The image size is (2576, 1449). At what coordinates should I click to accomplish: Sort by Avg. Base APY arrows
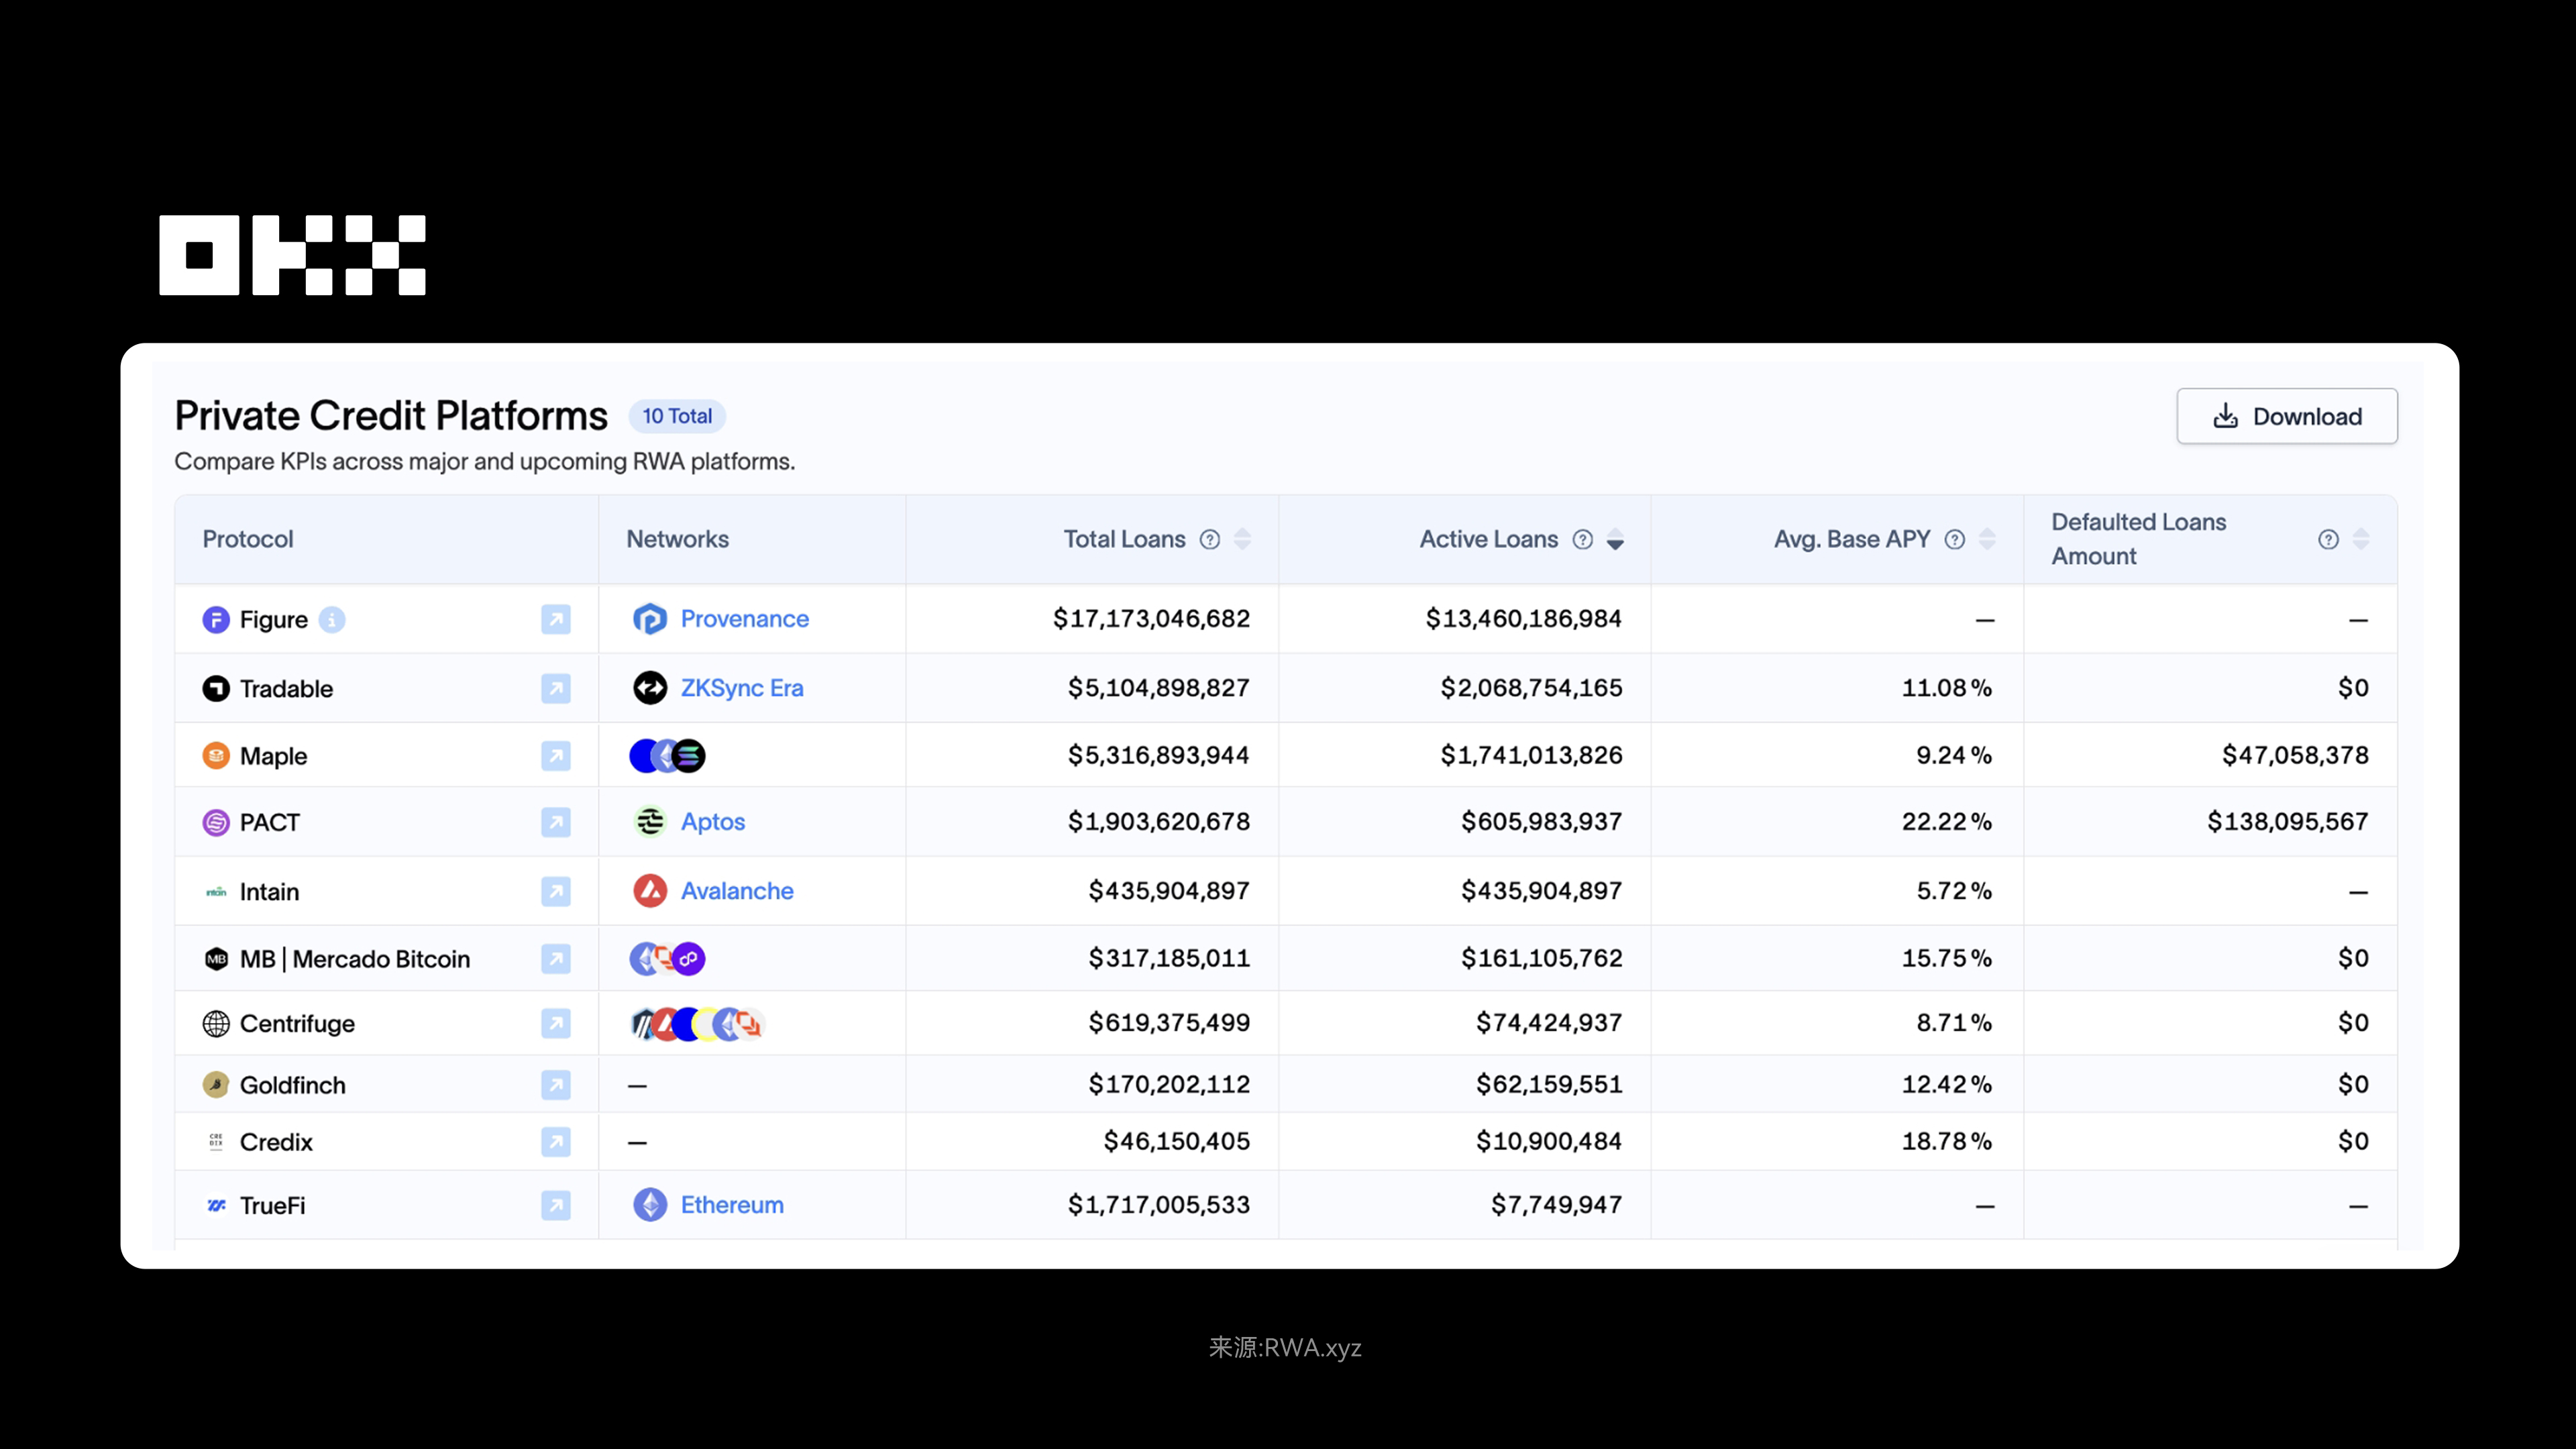click(1987, 540)
